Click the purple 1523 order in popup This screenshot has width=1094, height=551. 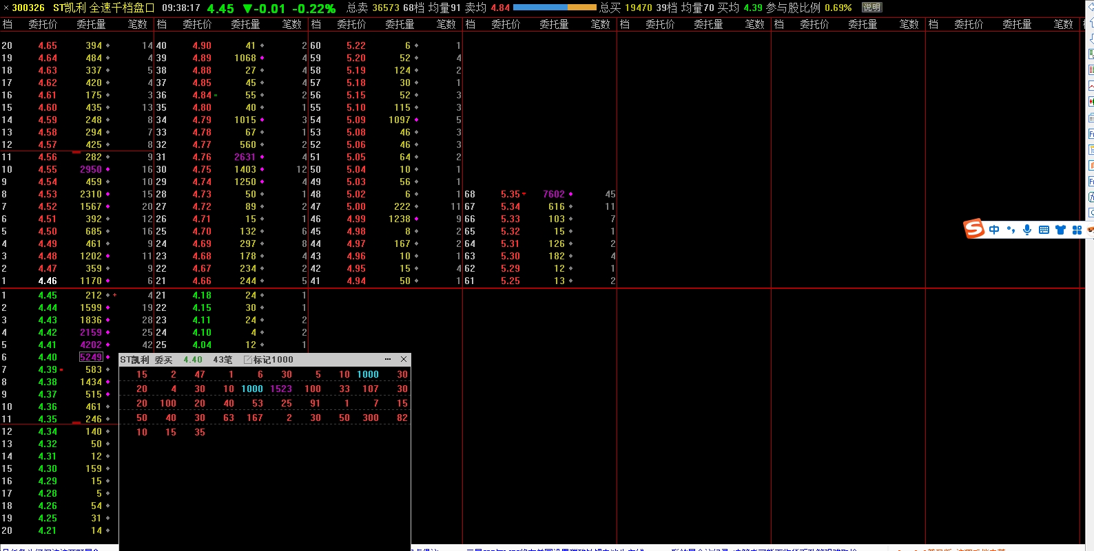click(281, 389)
